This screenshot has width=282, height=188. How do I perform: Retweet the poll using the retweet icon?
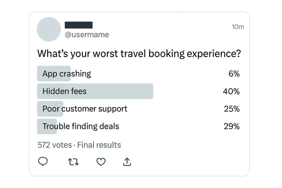[x=73, y=162]
